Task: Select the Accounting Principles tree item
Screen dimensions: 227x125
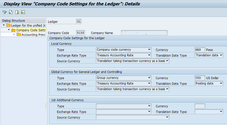Action: [33, 35]
